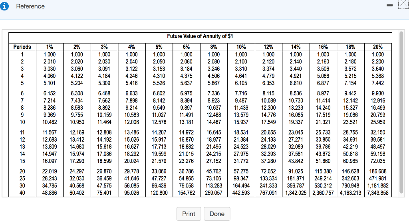Click the 'Periods' column header
Screen dimensions: 409x223
pos(22,47)
